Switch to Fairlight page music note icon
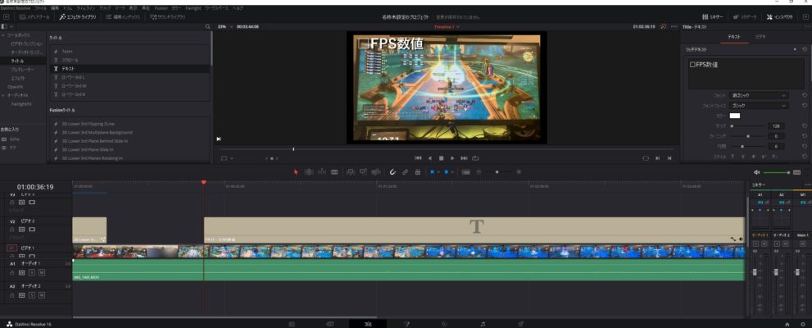 coord(483,324)
